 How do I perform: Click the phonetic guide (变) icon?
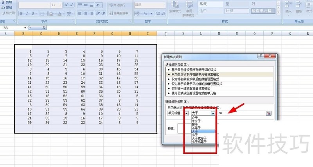pyautogui.click(x=69, y=14)
